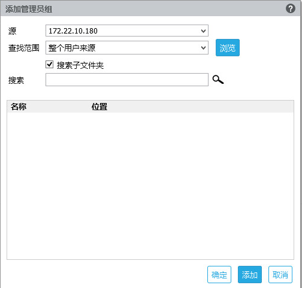This screenshot has height=288, width=302.
Task: Click the 查找范围 label
Action: tap(23, 48)
